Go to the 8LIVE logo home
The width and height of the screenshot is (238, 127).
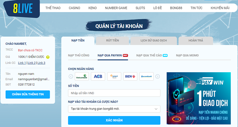click(23, 9)
